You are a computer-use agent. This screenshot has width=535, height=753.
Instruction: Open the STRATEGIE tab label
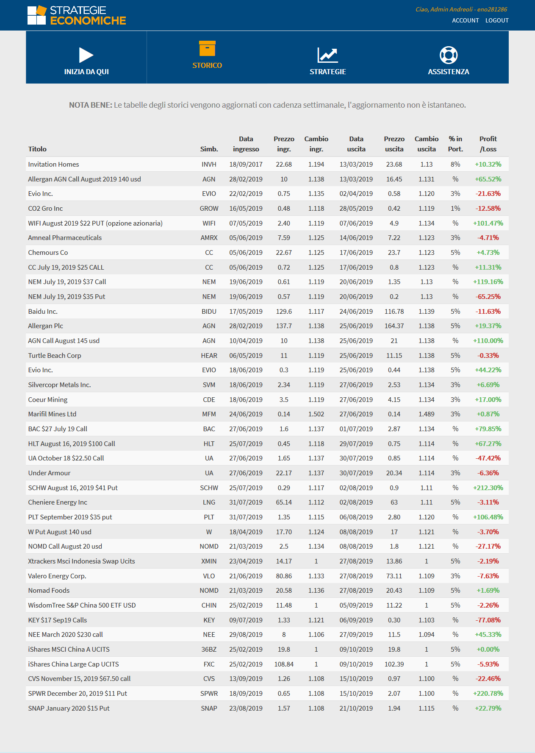(x=328, y=72)
